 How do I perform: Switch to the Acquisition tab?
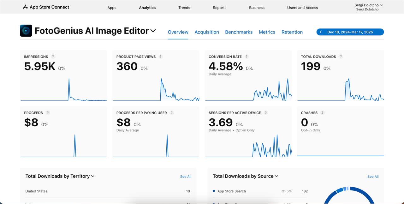[207, 32]
